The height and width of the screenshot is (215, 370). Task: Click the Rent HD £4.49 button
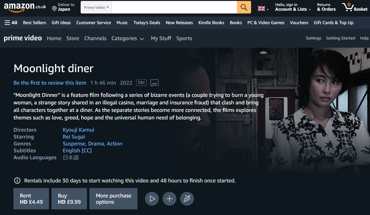31,199
